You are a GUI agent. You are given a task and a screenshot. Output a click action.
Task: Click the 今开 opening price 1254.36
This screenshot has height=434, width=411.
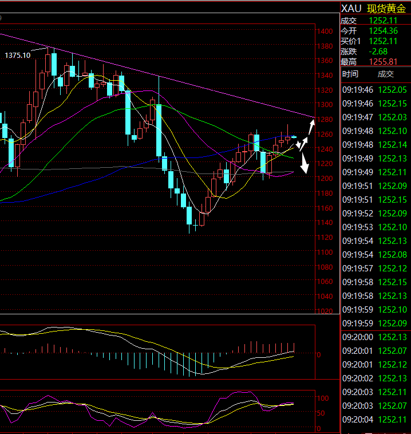[x=384, y=31]
